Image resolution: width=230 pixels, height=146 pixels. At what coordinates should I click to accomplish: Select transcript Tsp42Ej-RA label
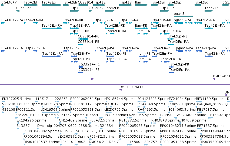pos(103,20)
